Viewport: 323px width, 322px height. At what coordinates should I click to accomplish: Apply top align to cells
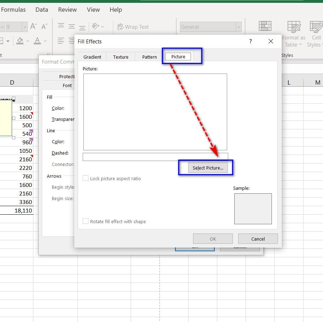pos(61,26)
